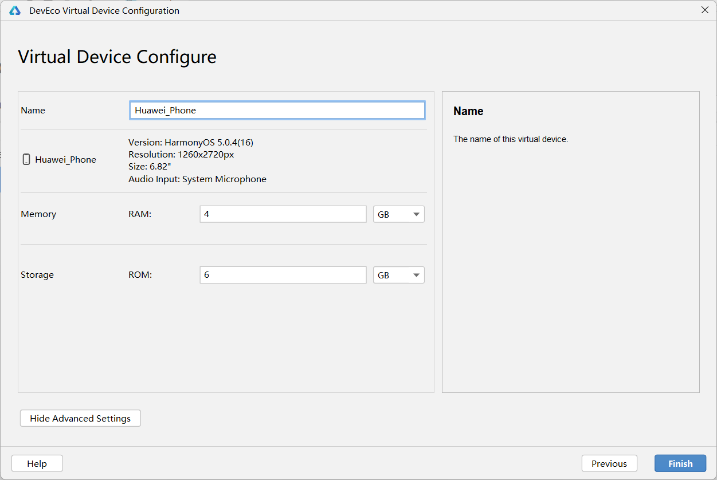Click the phone device icon beside Huawei_Phone
Viewport: 717px width, 480px height.
click(26, 159)
